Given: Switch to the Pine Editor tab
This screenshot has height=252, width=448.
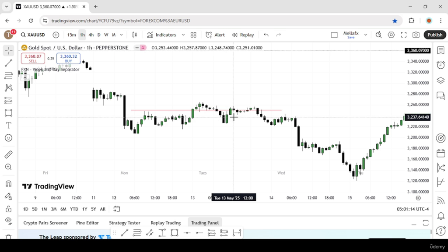Looking at the screenshot, I should coord(87,223).
